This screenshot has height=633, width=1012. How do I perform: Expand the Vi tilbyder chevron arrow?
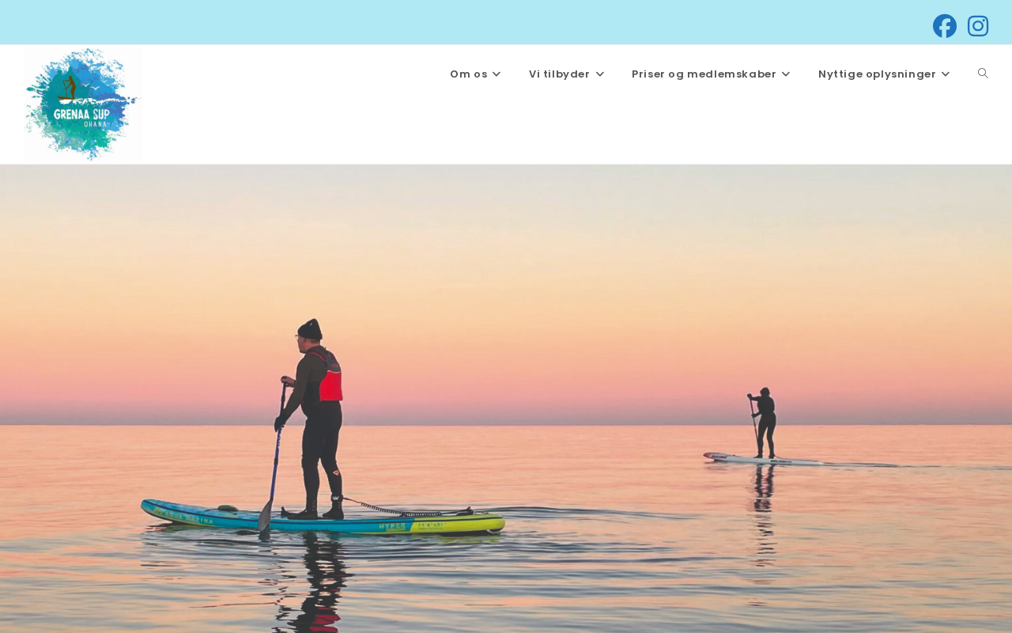(599, 74)
